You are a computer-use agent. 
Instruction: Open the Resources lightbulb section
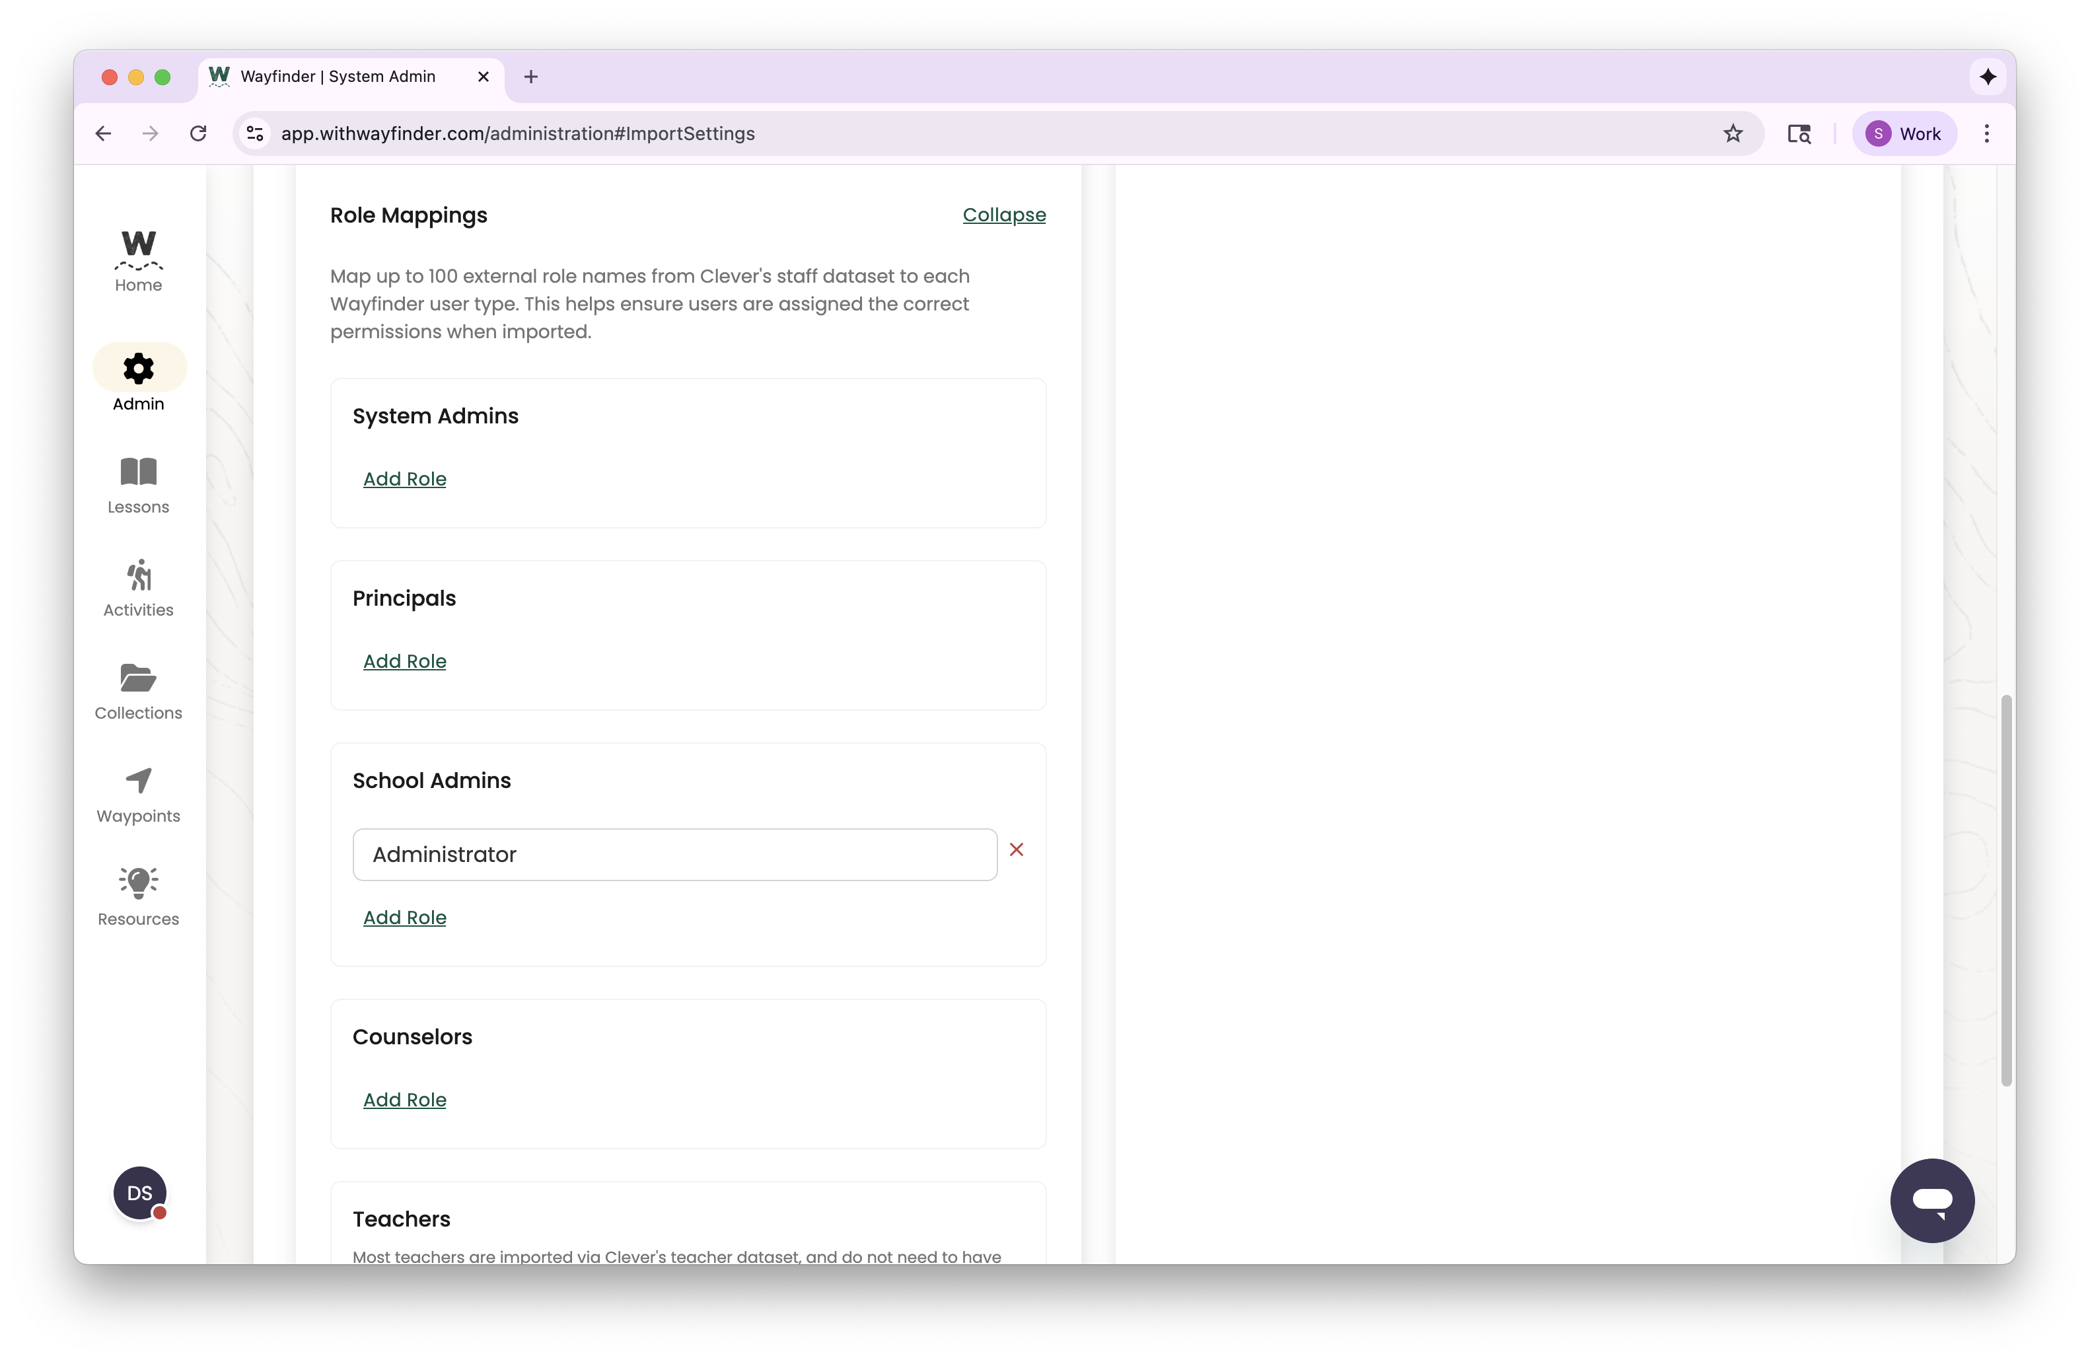coord(139,898)
